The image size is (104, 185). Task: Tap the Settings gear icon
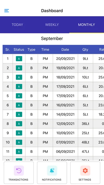point(85,171)
